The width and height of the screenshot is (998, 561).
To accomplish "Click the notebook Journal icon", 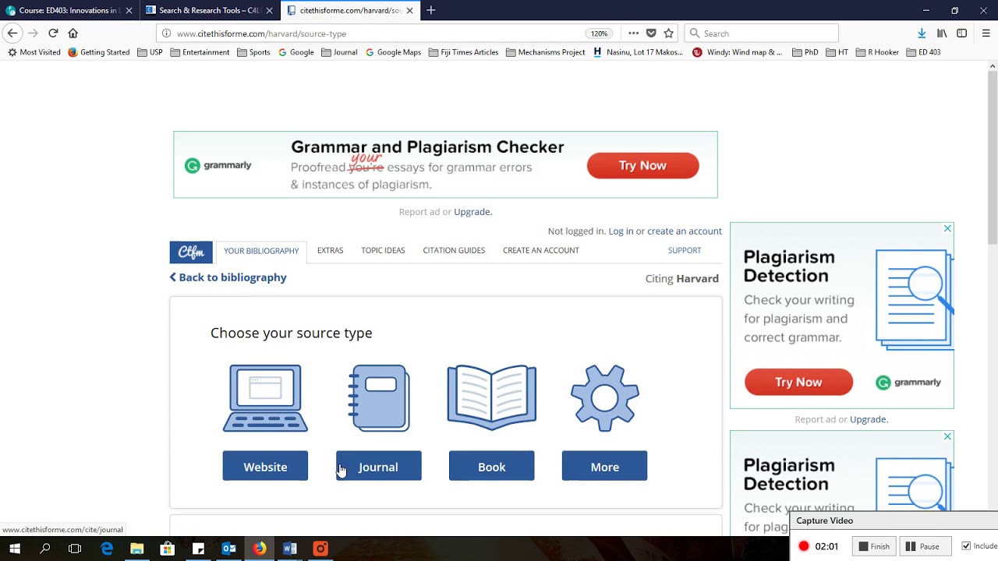I will (379, 398).
